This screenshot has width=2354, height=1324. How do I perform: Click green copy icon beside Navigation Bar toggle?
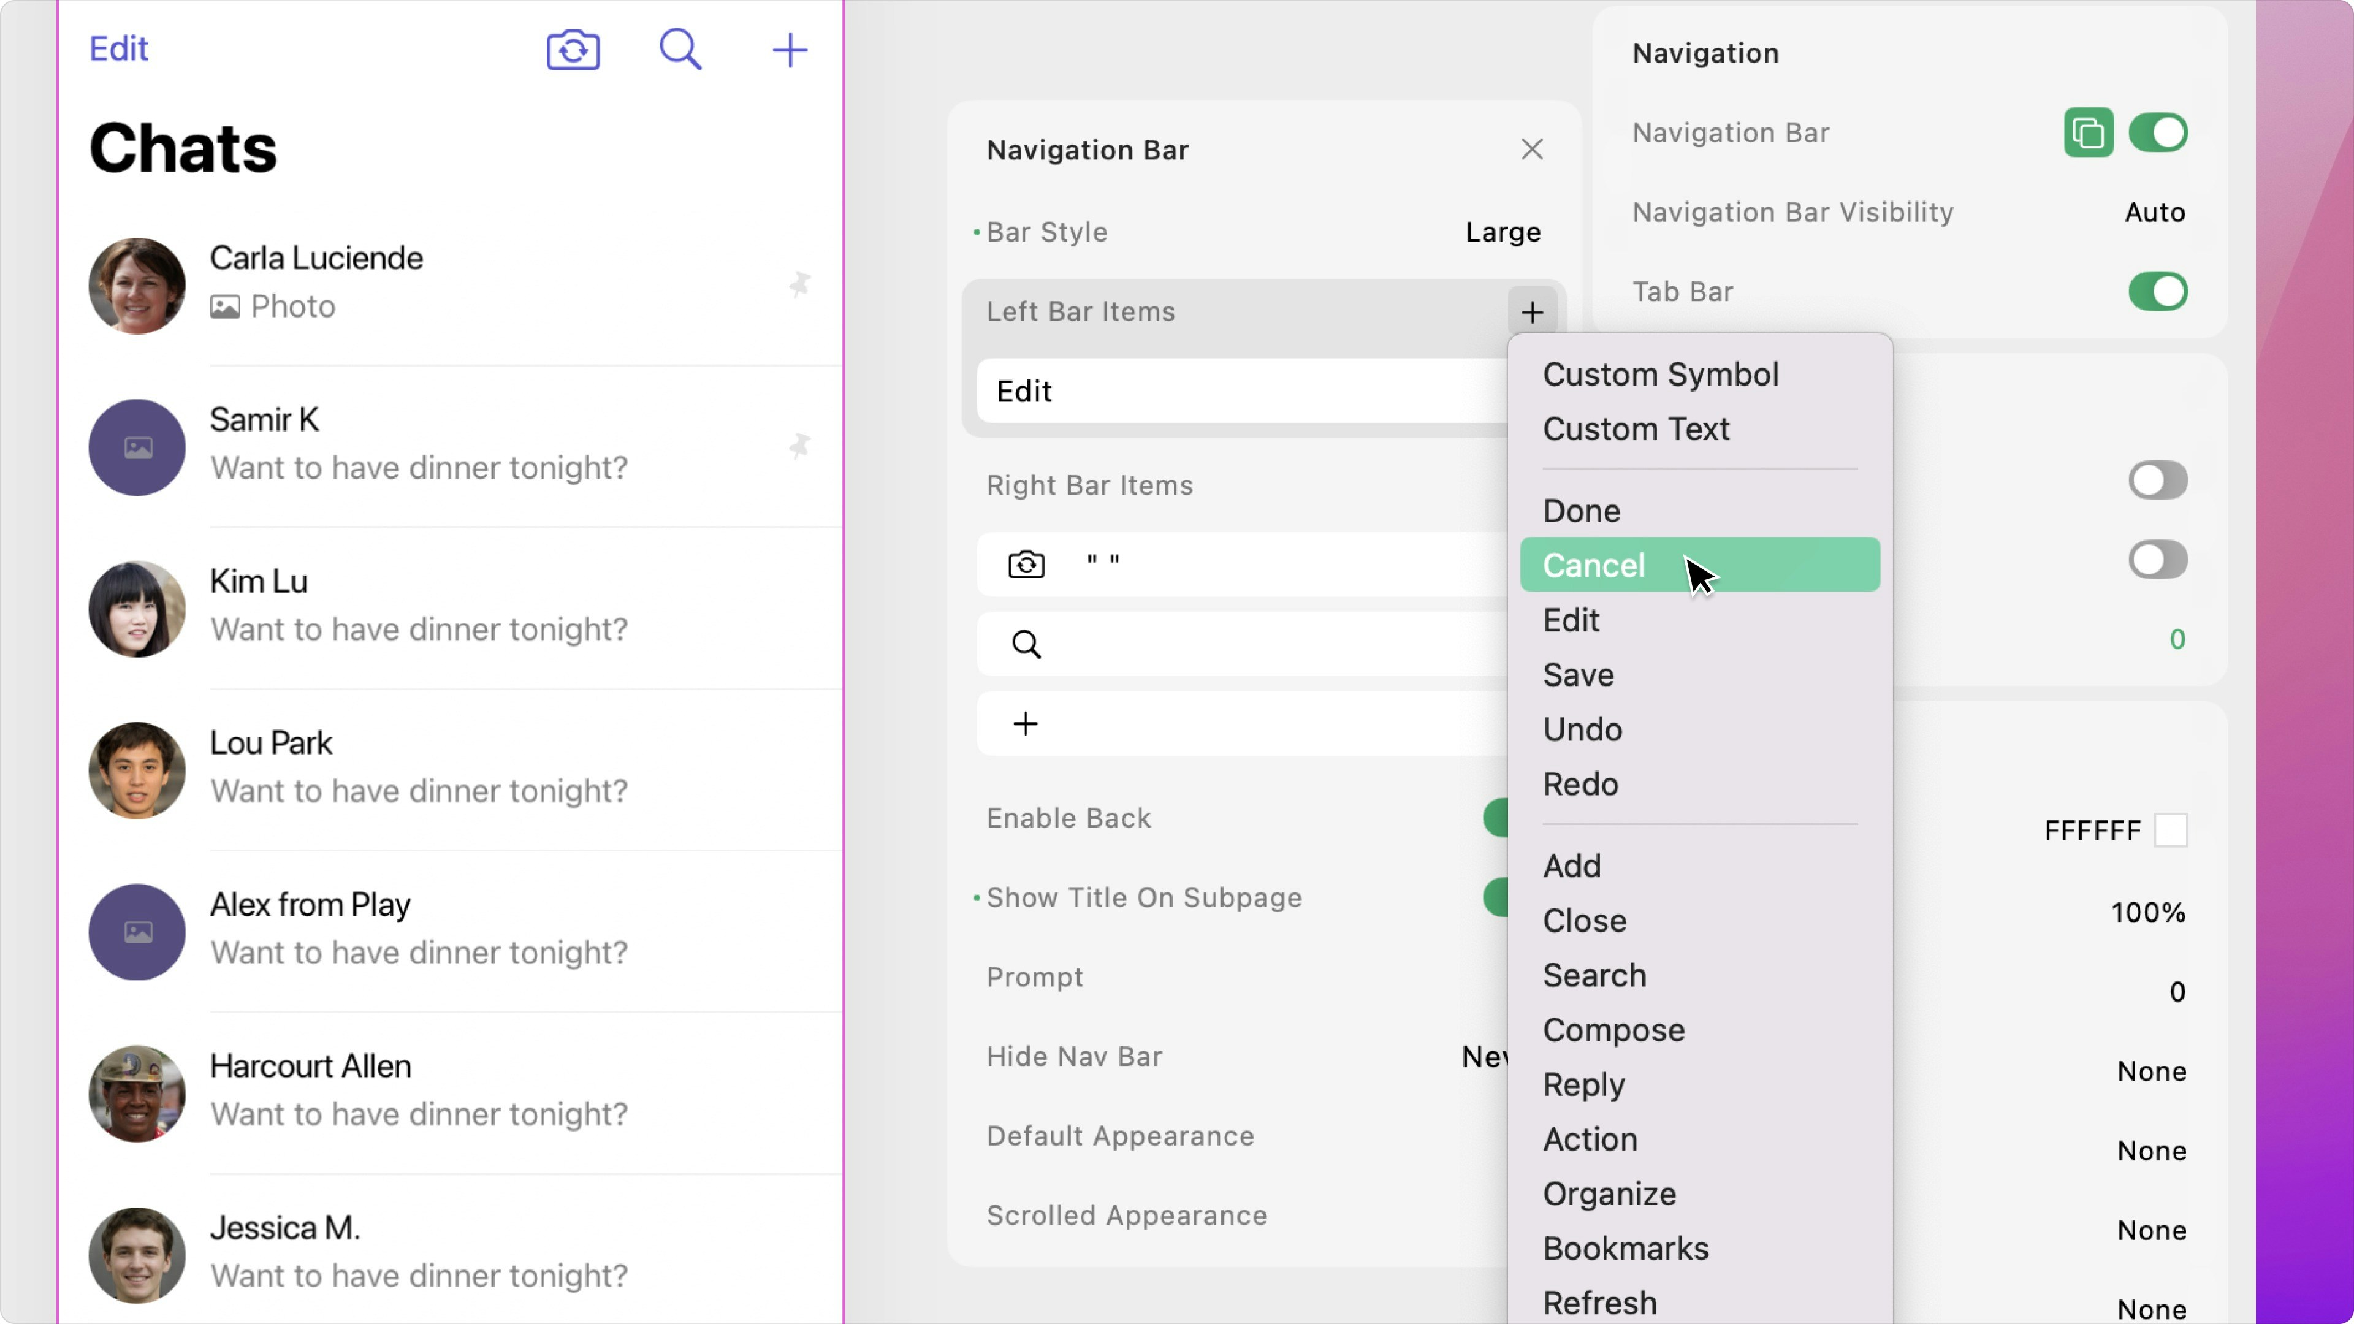(x=2088, y=132)
